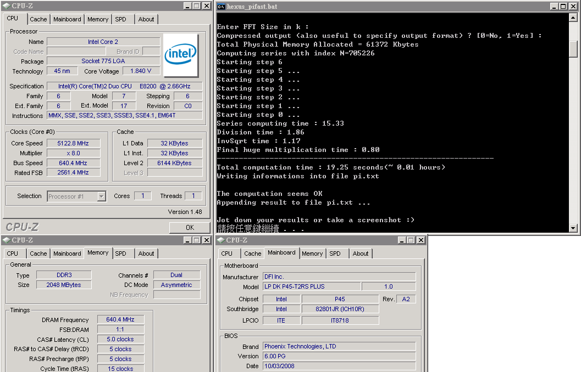Image resolution: width=581 pixels, height=372 pixels.
Task: Open the About tab in the Mainboard window
Action: (361, 253)
